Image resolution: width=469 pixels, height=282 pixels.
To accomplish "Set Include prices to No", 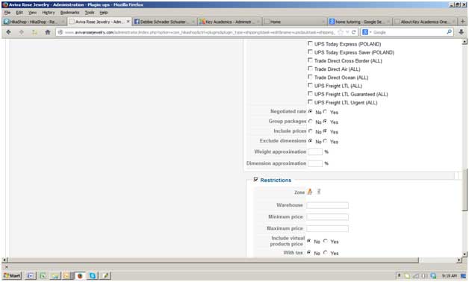I will [311, 131].
